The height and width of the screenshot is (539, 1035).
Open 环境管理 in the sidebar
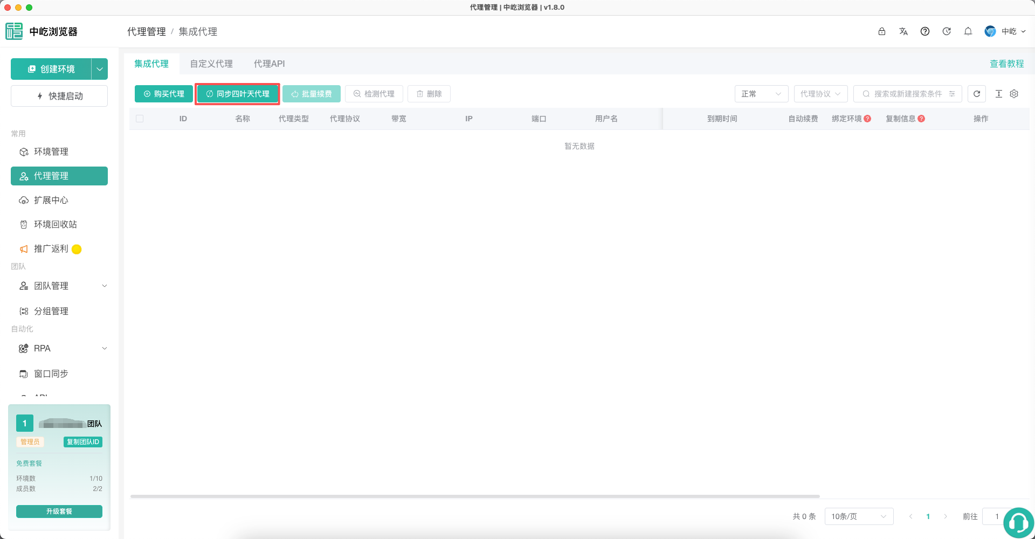[x=59, y=151]
